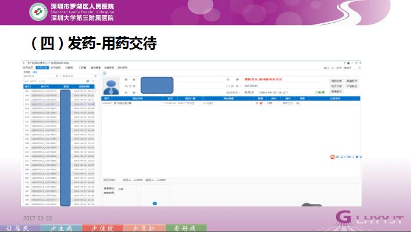Click the search icon in the left panel
Image resolution: width=411 pixels, height=232 pixels.
(x=88, y=81)
